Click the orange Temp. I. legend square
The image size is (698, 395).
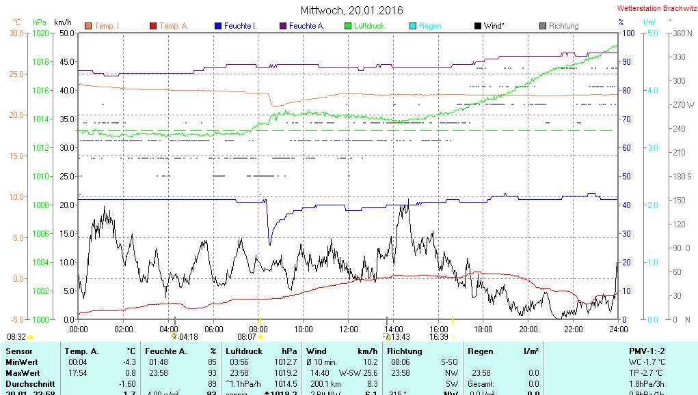click(88, 26)
